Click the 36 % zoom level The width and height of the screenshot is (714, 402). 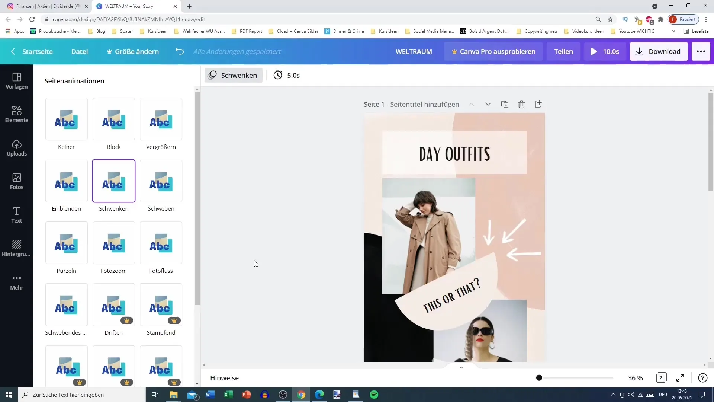(x=635, y=378)
